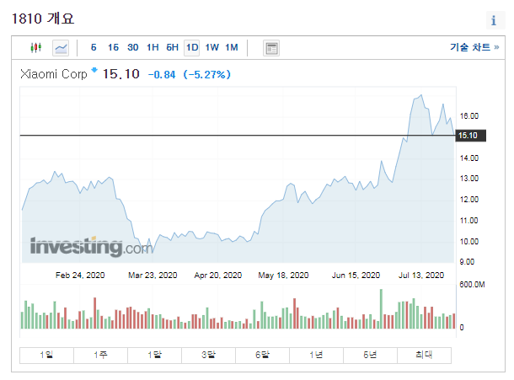Switch to candlestick chart type
This screenshot has height=380, width=514.
point(35,48)
